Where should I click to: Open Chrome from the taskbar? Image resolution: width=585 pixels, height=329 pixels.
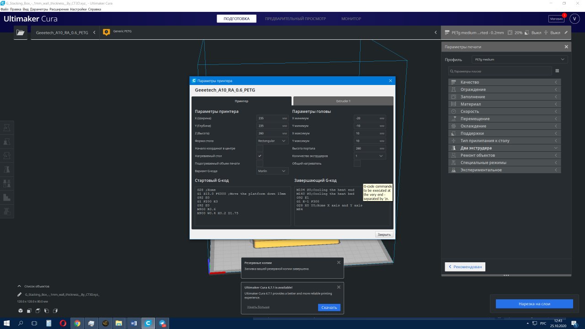(x=77, y=323)
